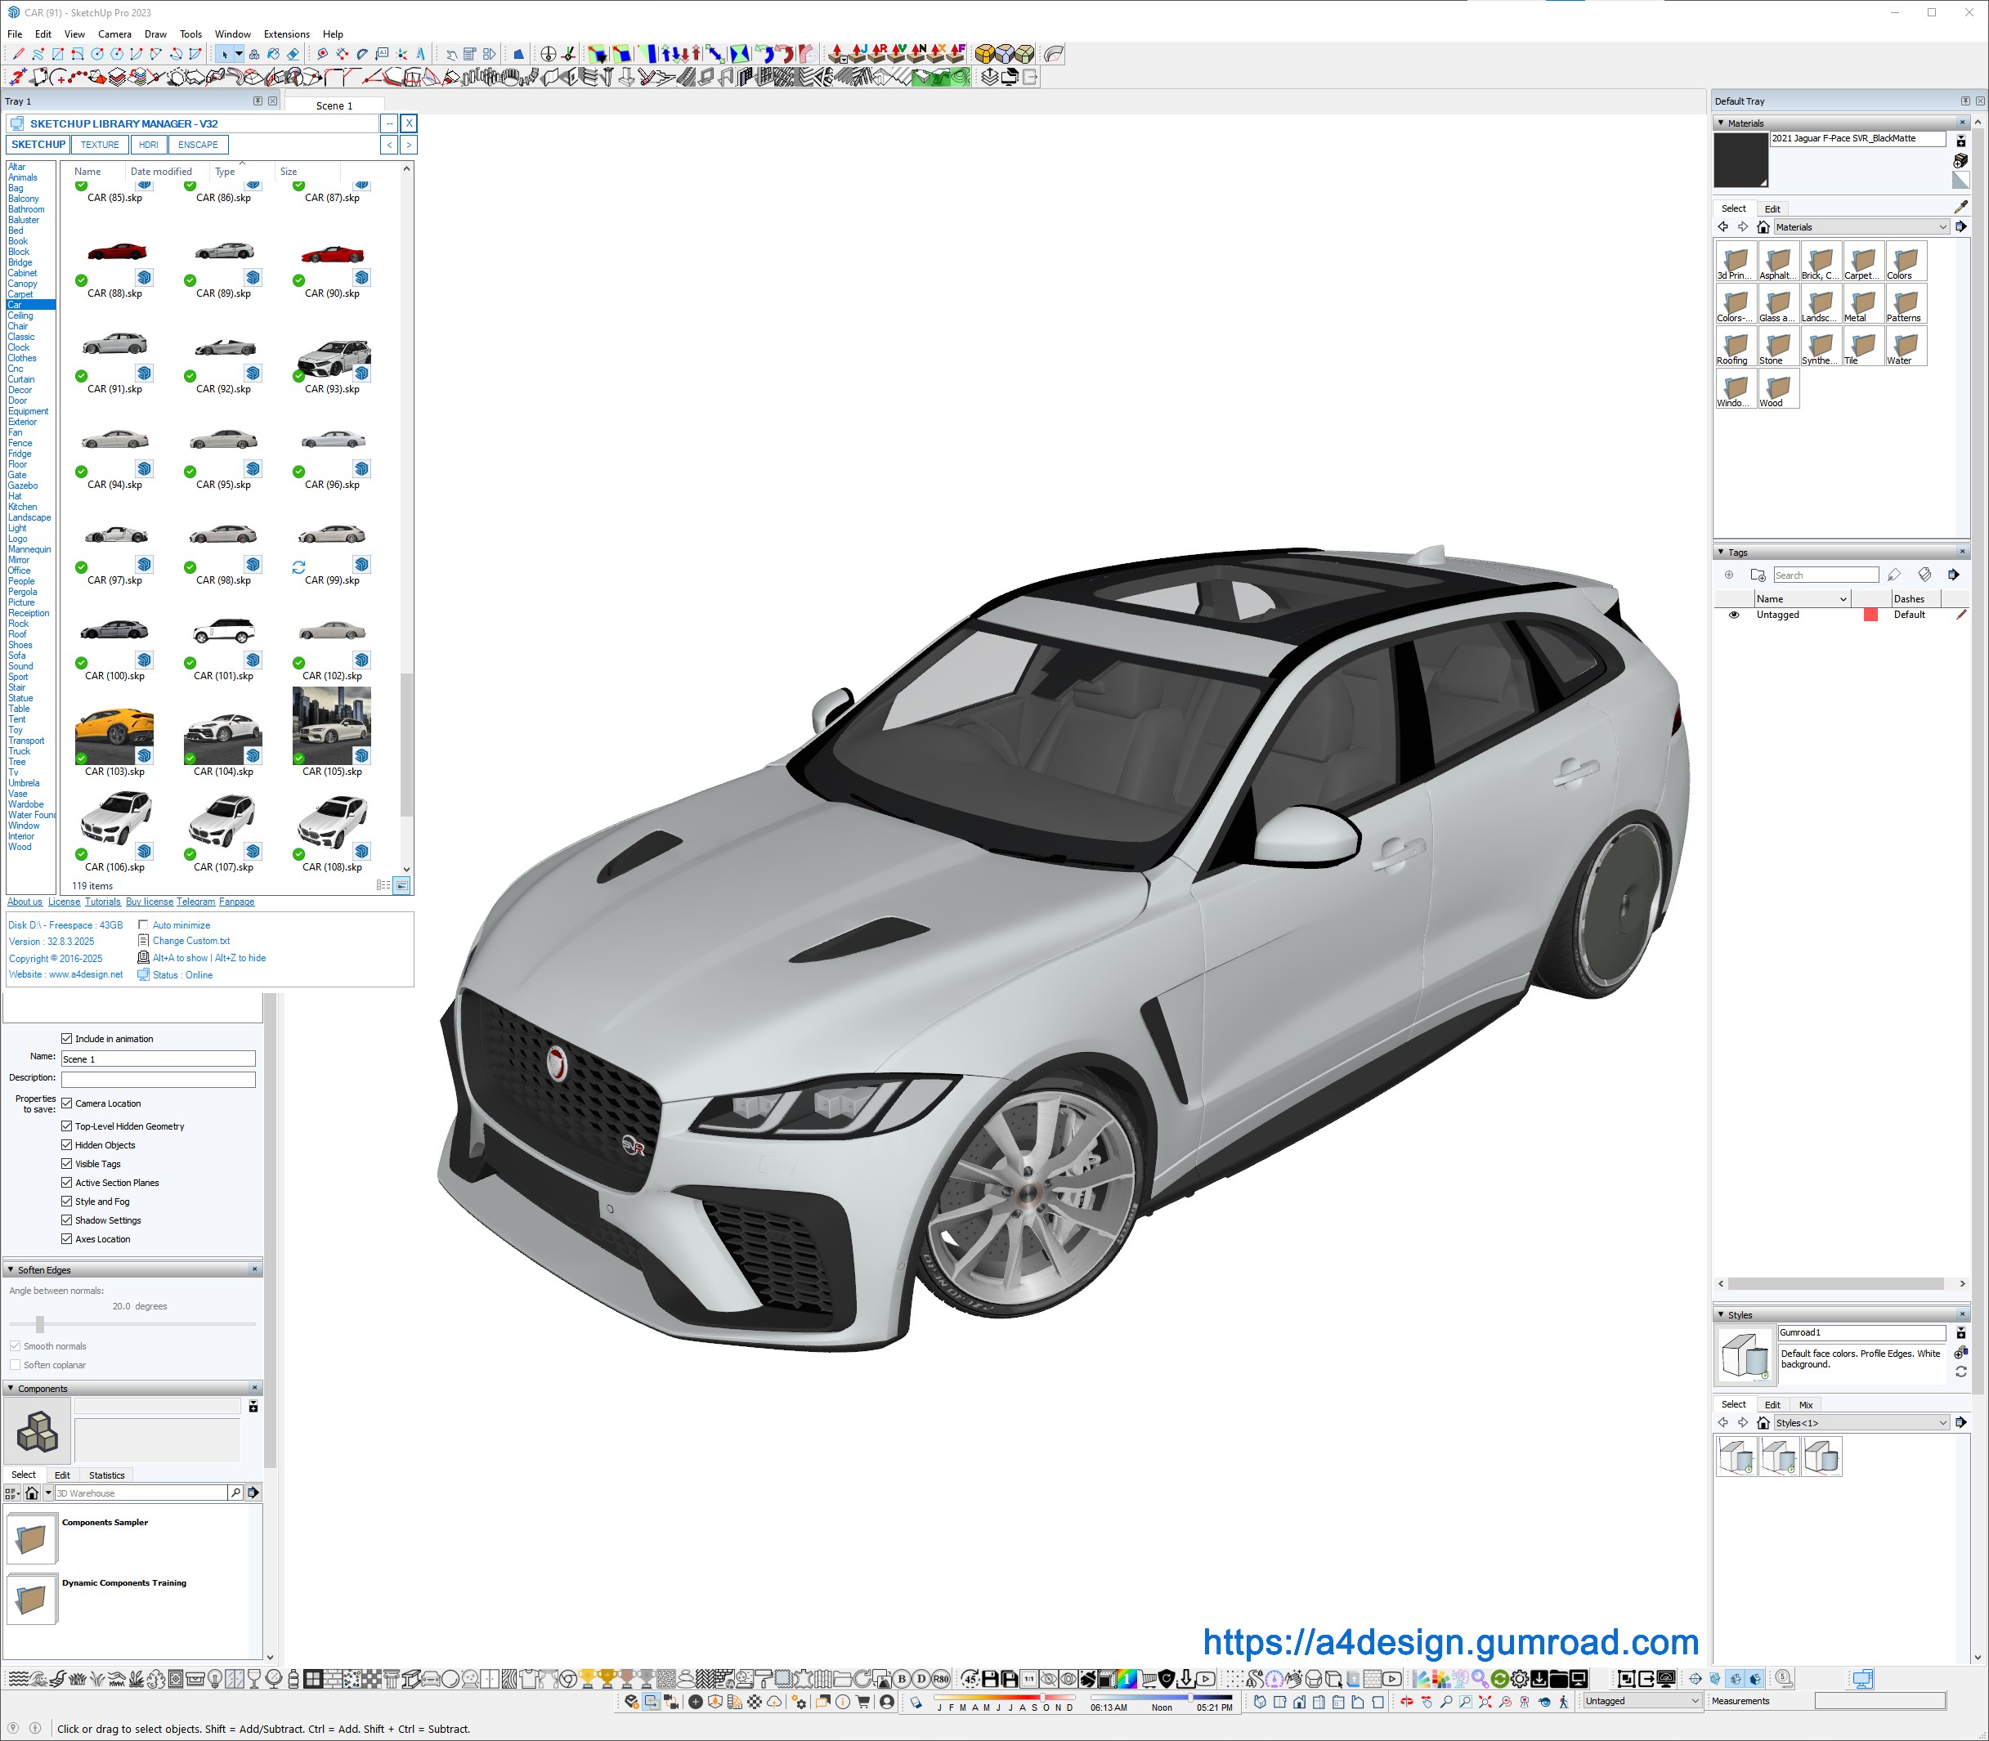1989x1741 pixels.
Task: Click the Create Material icon
Action: [1960, 160]
